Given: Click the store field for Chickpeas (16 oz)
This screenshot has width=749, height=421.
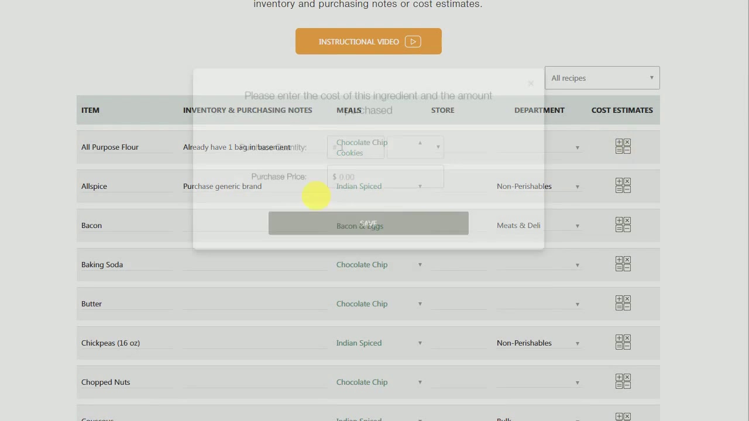Looking at the screenshot, I should coord(459,343).
